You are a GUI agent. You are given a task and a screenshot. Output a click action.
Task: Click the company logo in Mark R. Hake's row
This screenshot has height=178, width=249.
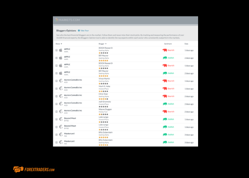pos(61,88)
